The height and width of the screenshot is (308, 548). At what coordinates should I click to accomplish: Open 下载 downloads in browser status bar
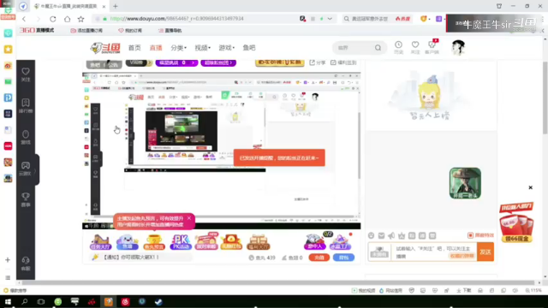click(464, 291)
